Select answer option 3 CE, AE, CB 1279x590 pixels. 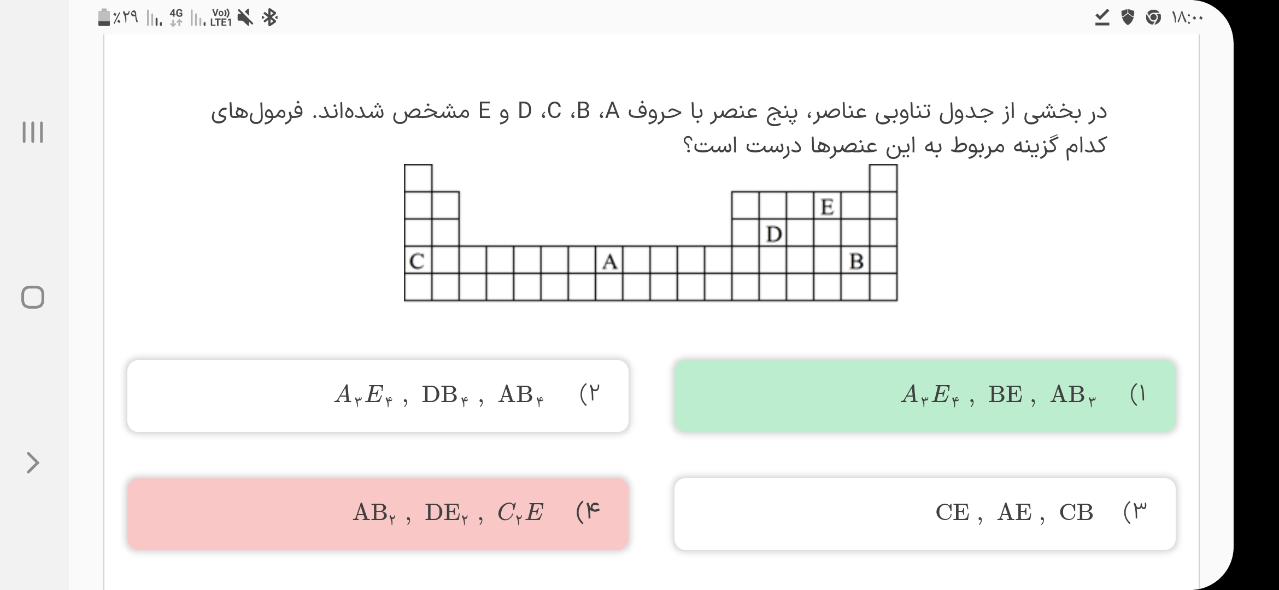click(x=925, y=514)
